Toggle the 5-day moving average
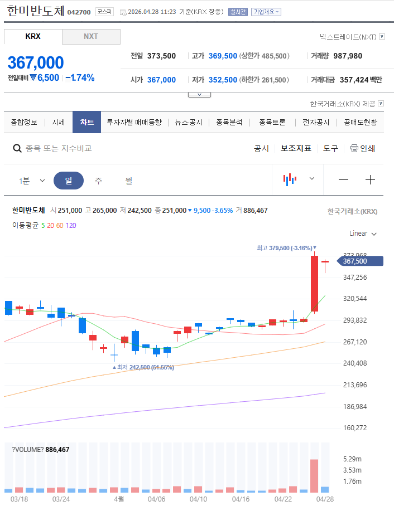This screenshot has height=506, width=394. pos(43,226)
